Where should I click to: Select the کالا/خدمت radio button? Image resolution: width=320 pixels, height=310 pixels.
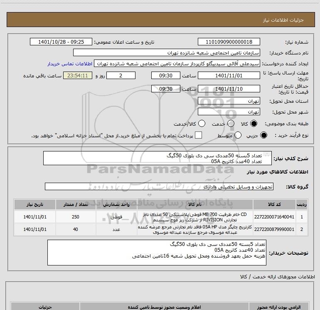click(x=202, y=124)
